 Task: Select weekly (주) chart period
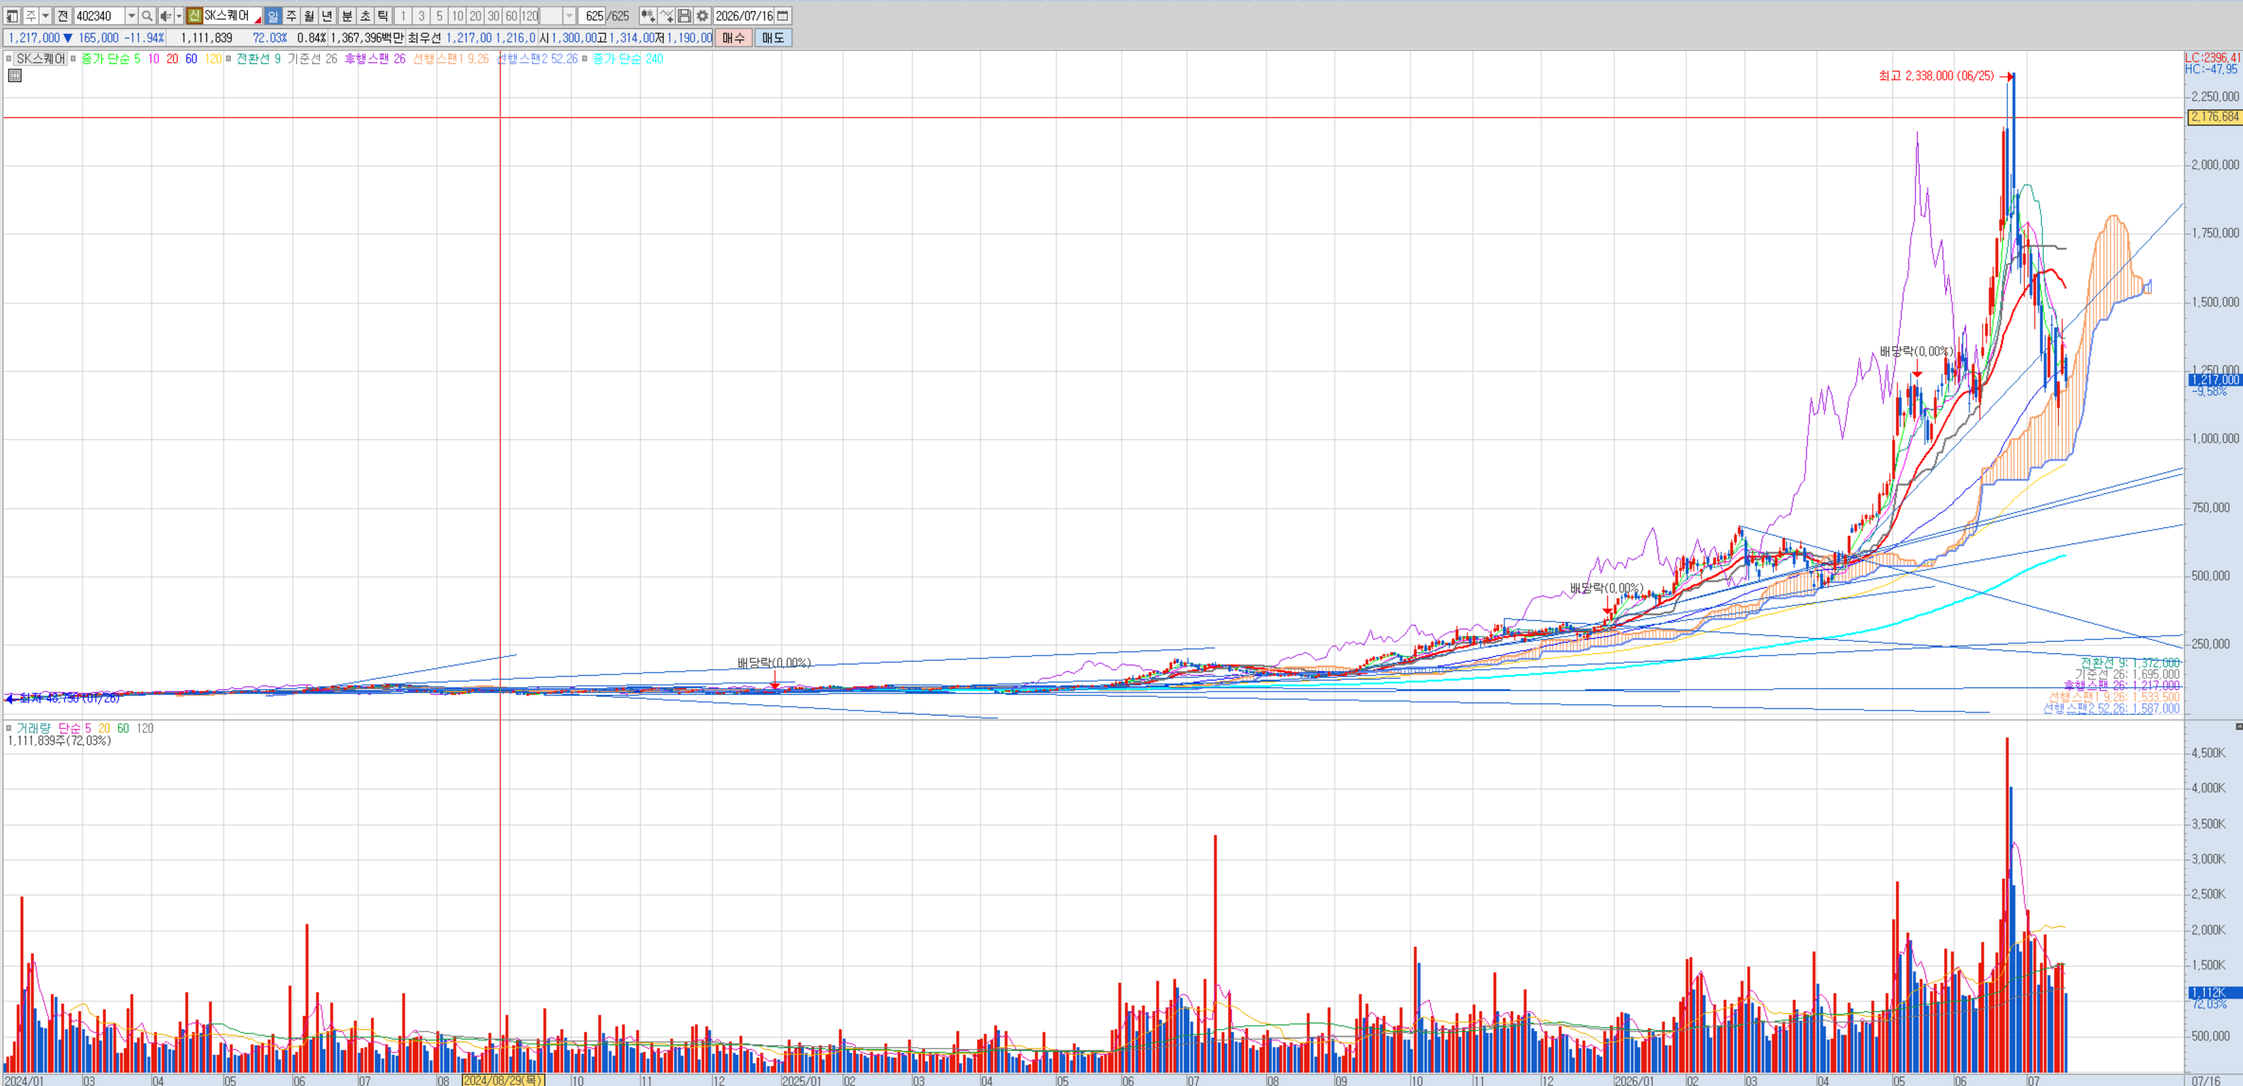pos(291,16)
